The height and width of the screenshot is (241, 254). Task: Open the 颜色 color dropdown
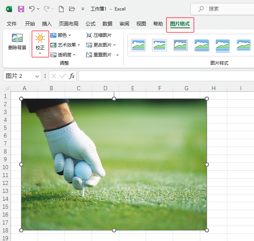point(60,35)
